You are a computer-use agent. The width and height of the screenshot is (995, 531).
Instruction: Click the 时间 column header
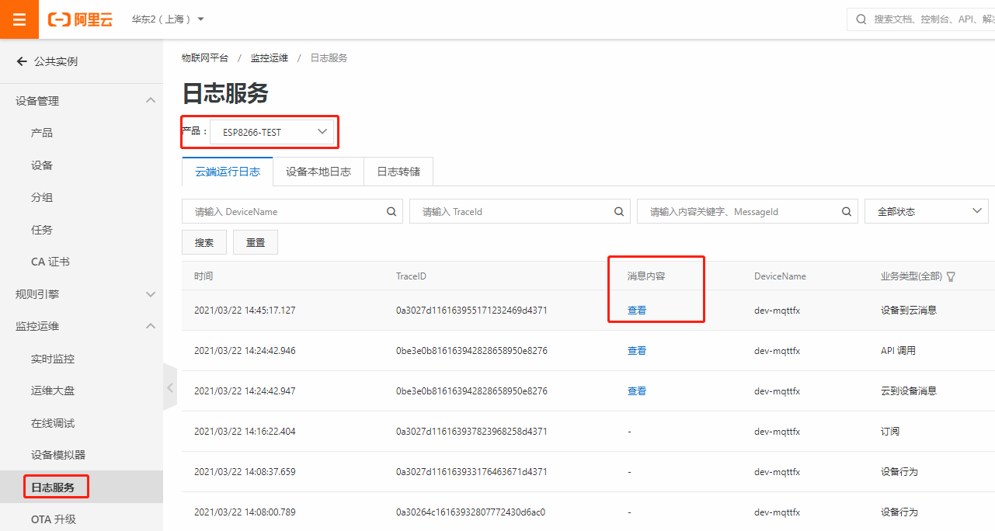pyautogui.click(x=204, y=276)
